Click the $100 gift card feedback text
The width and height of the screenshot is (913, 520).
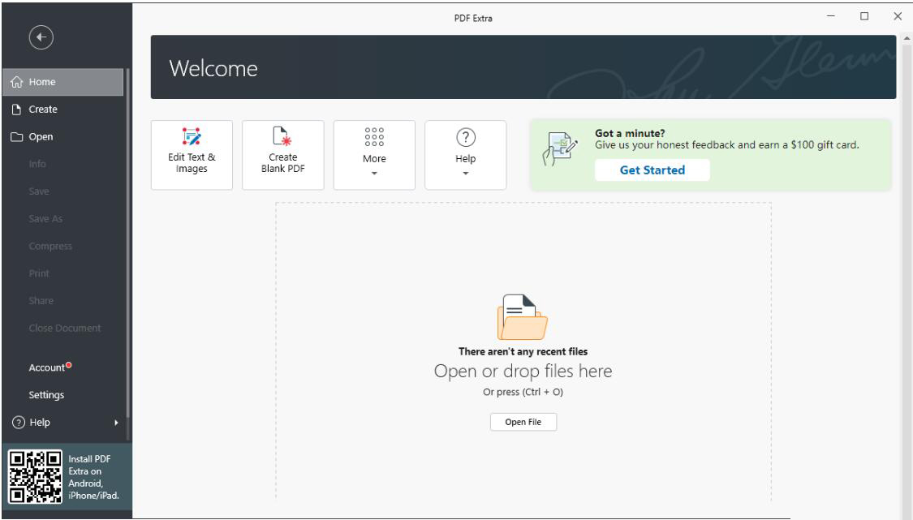pyautogui.click(x=726, y=145)
